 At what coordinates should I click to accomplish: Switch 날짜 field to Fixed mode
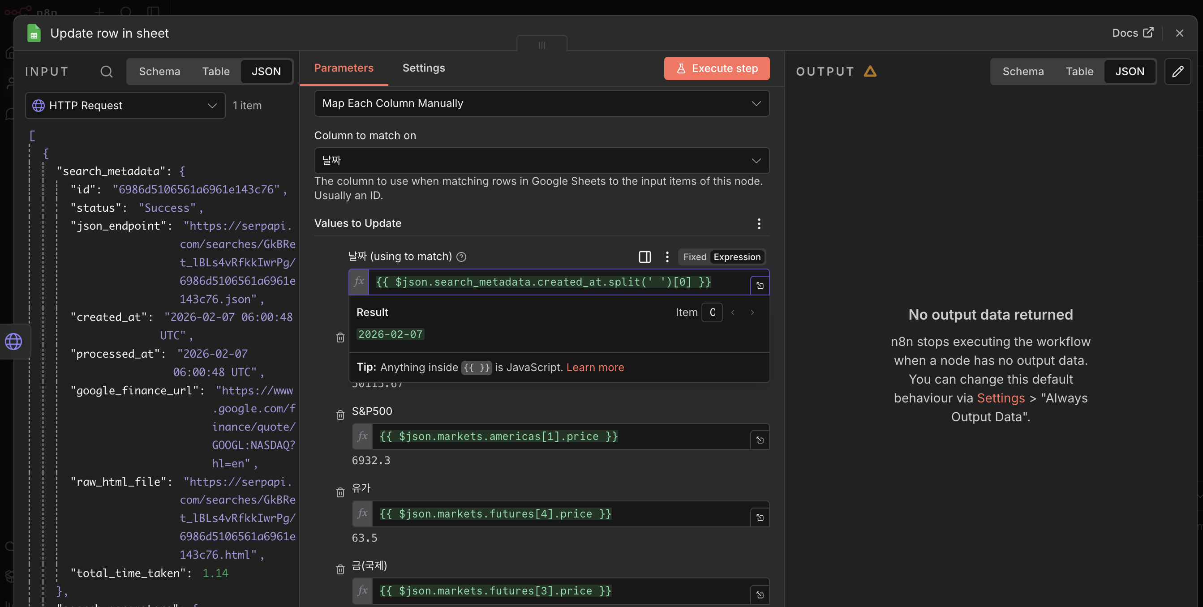[694, 257]
